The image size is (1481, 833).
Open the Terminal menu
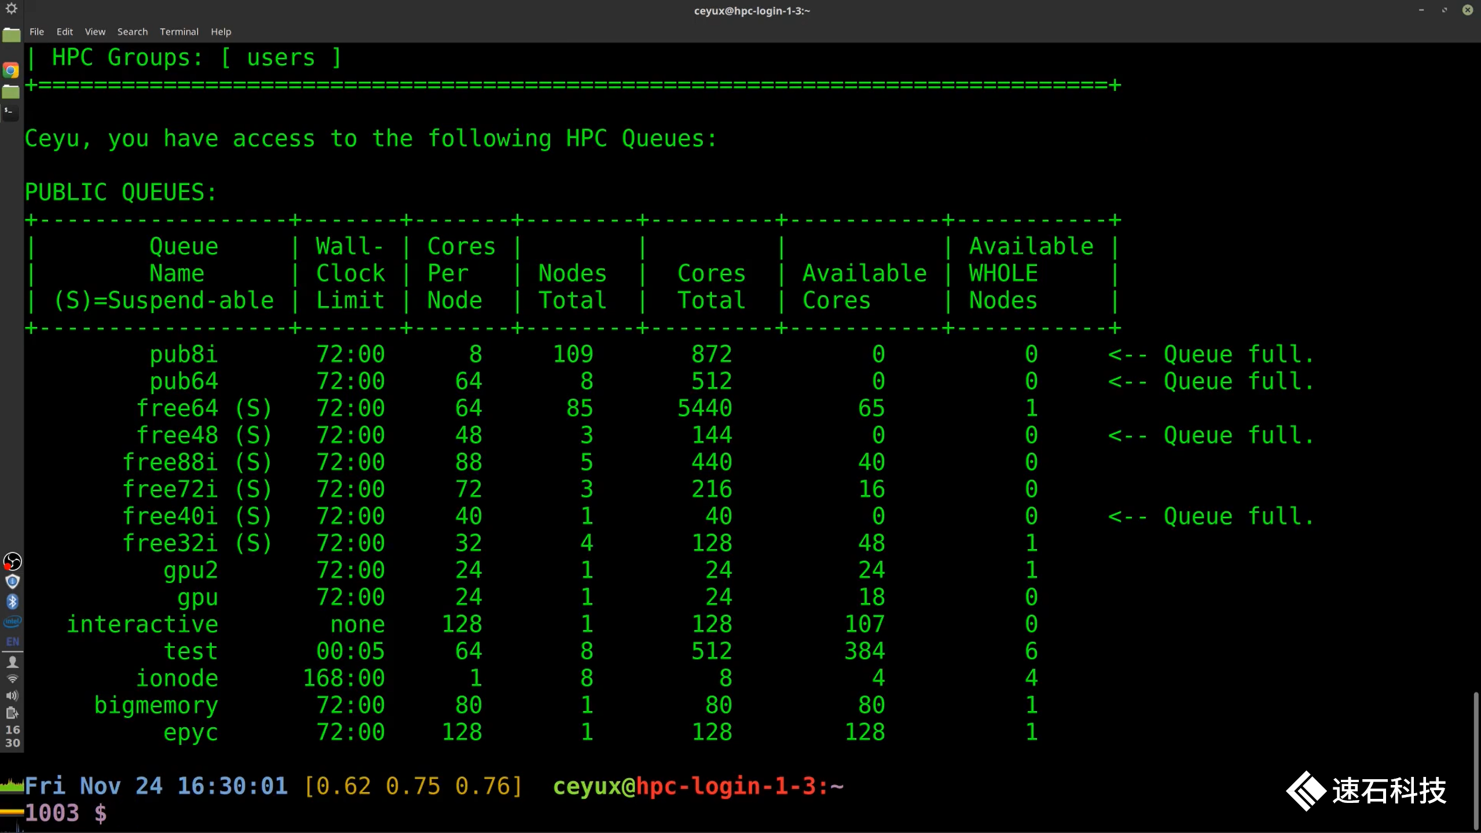(179, 32)
